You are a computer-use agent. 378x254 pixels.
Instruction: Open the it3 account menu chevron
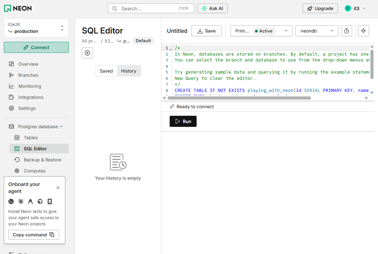point(364,8)
